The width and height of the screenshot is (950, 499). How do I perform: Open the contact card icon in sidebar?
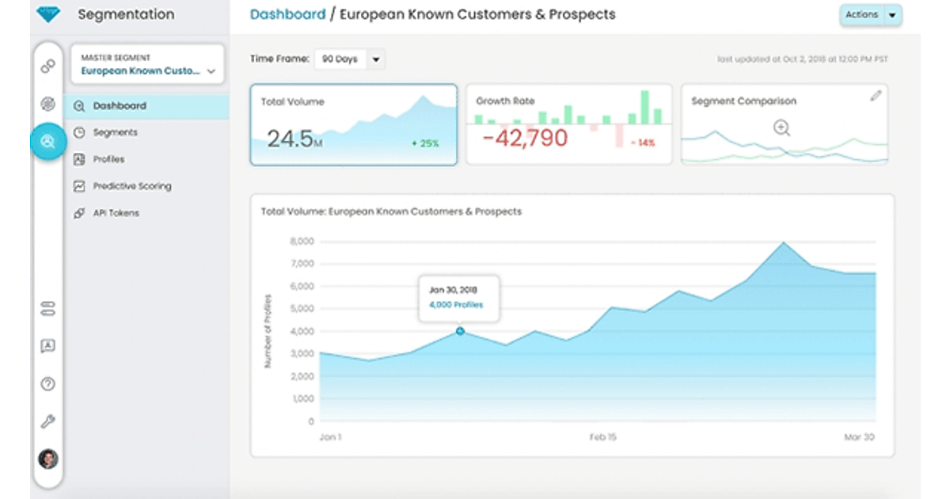48,346
